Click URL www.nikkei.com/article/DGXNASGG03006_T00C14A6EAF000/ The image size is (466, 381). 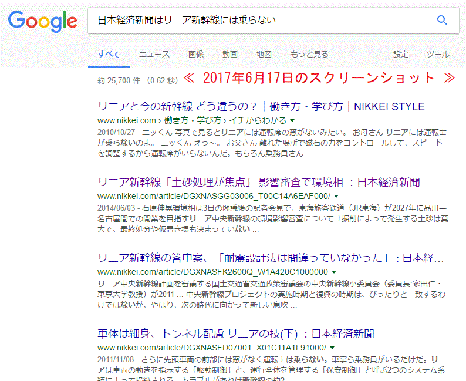[x=214, y=196]
